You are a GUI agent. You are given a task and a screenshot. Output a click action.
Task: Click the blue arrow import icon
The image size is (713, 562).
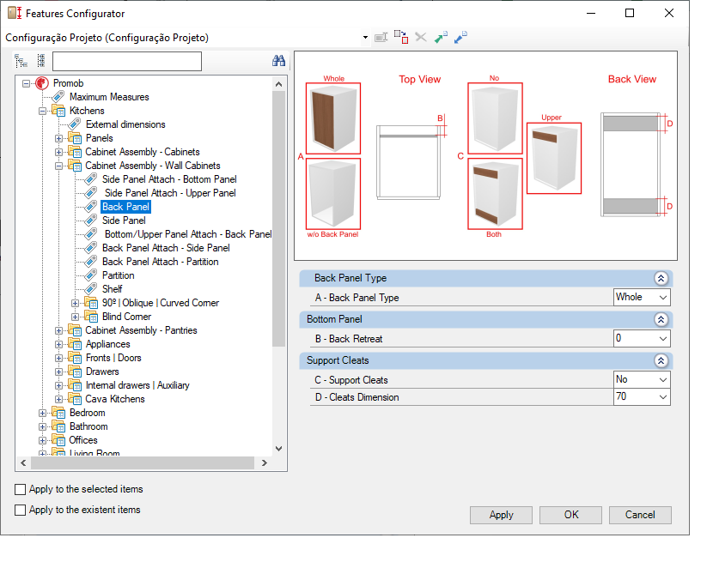460,37
